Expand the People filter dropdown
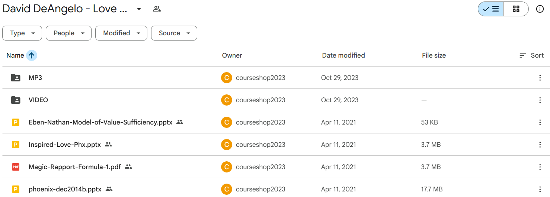The height and width of the screenshot is (197, 550). point(68,33)
